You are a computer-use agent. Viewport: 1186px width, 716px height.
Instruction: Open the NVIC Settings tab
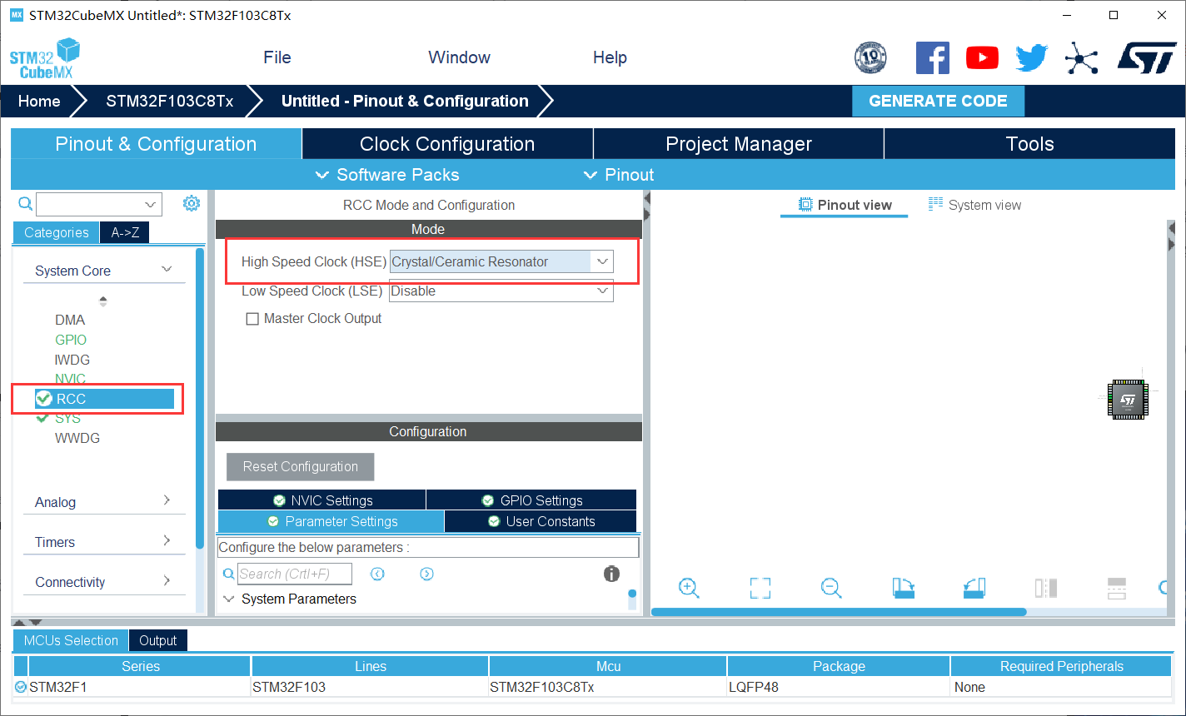pyautogui.click(x=322, y=500)
